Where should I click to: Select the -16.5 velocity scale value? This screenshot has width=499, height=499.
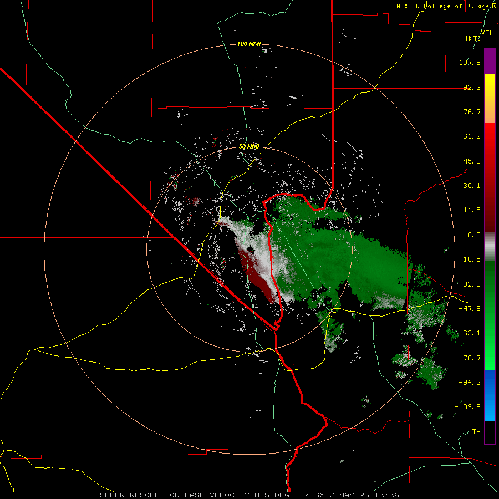click(470, 259)
